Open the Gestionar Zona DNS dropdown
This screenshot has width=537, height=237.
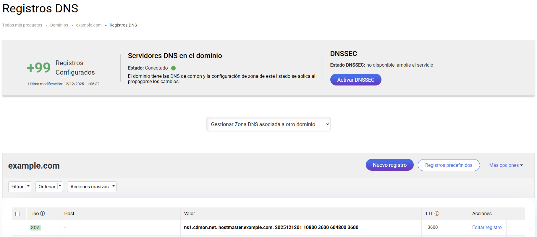point(268,124)
